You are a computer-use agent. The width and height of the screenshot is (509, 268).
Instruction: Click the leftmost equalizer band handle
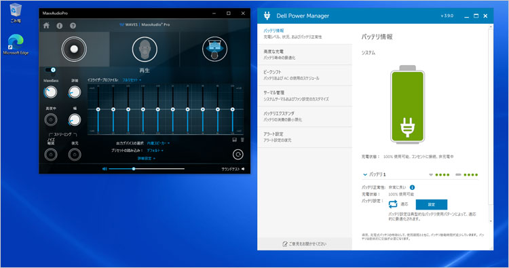(x=98, y=109)
